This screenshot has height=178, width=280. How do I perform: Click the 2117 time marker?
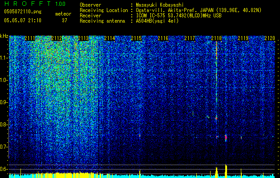[x=190, y=38]
